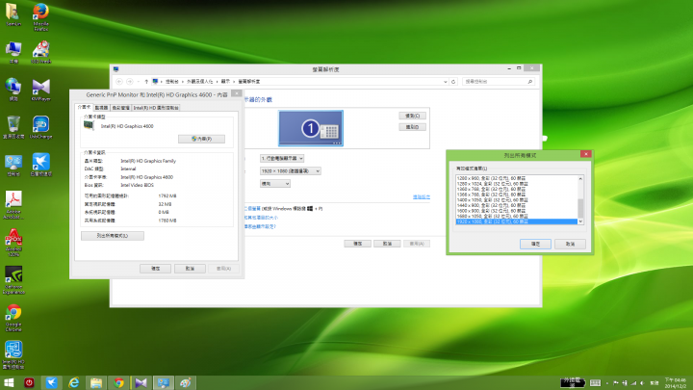Open the orientation dropdown
693x390 pixels.
[275, 184]
